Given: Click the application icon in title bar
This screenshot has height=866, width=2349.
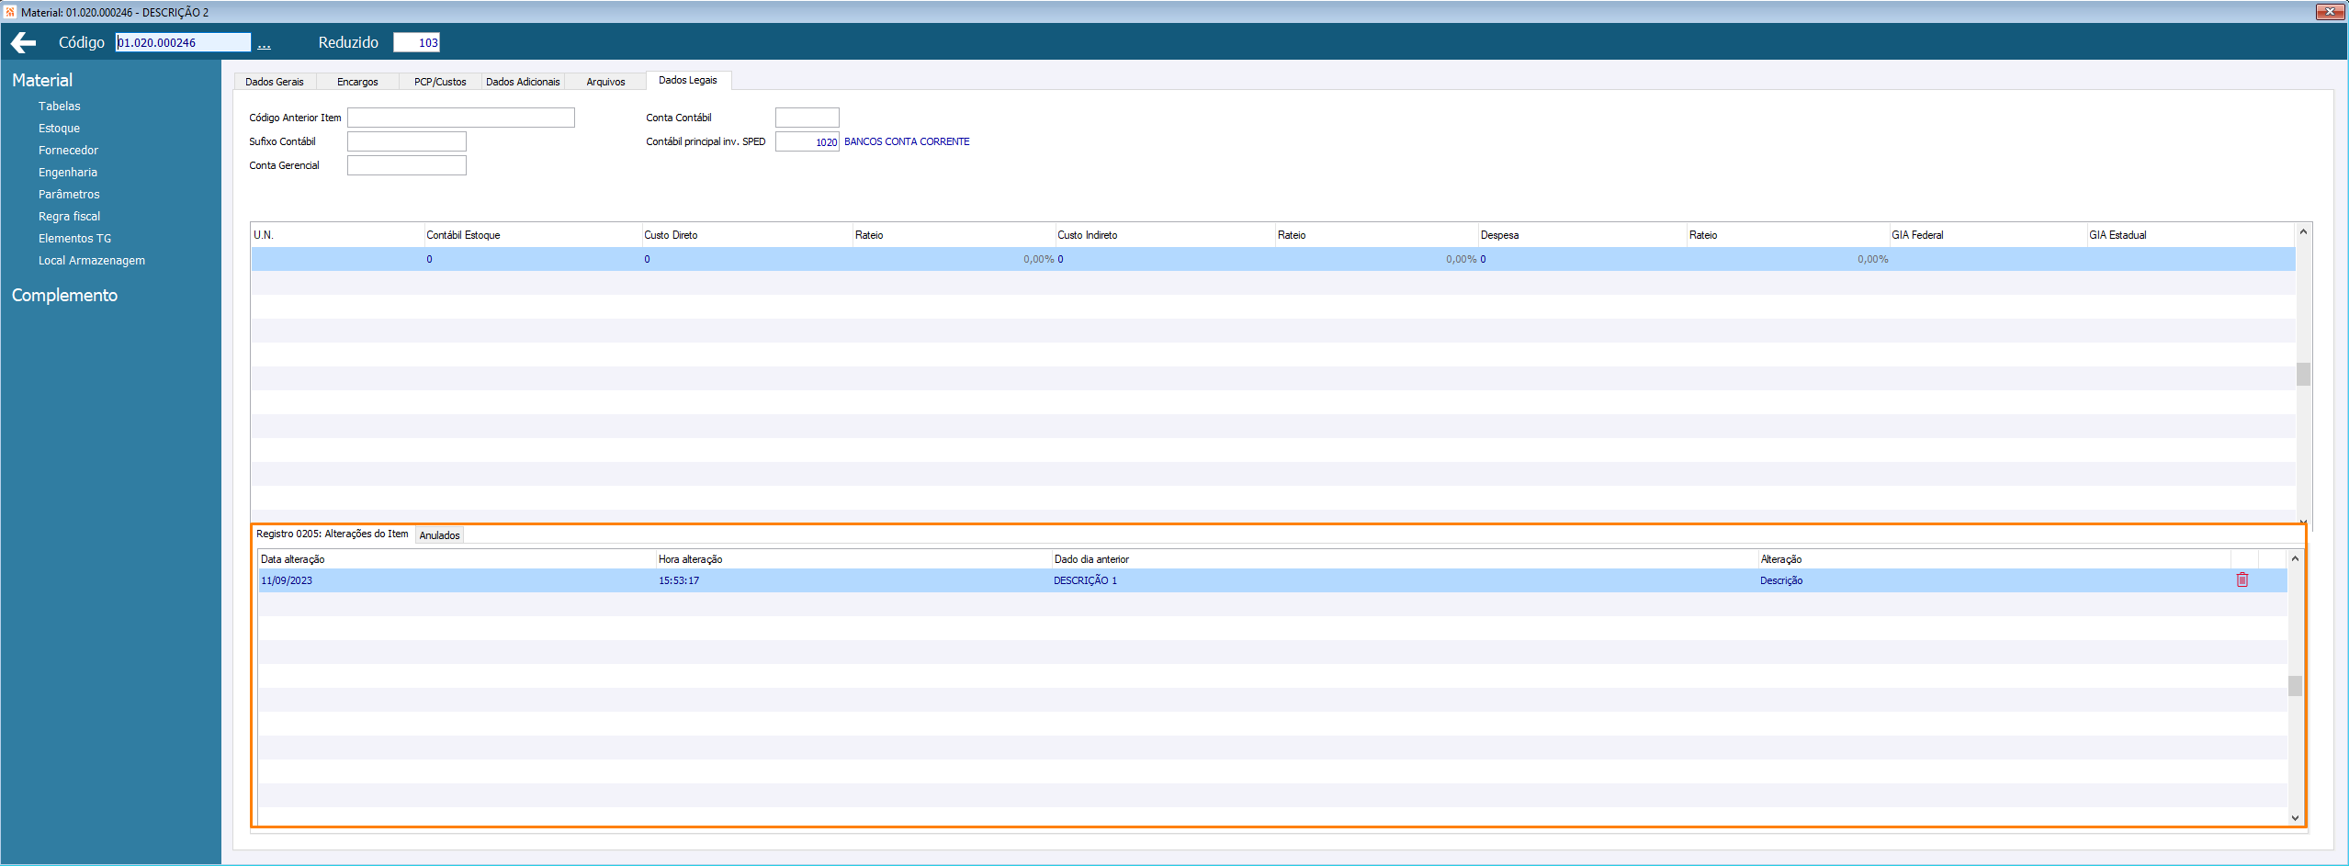Looking at the screenshot, I should (10, 12).
